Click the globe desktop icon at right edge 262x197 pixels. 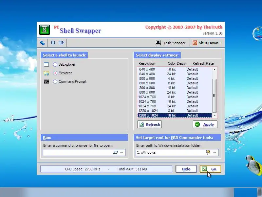pos(257,33)
